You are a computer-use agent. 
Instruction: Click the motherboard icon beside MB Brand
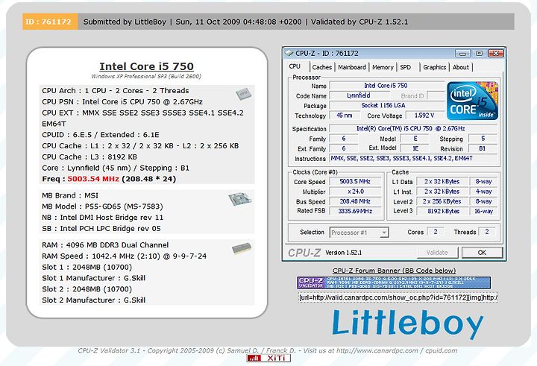239,199
